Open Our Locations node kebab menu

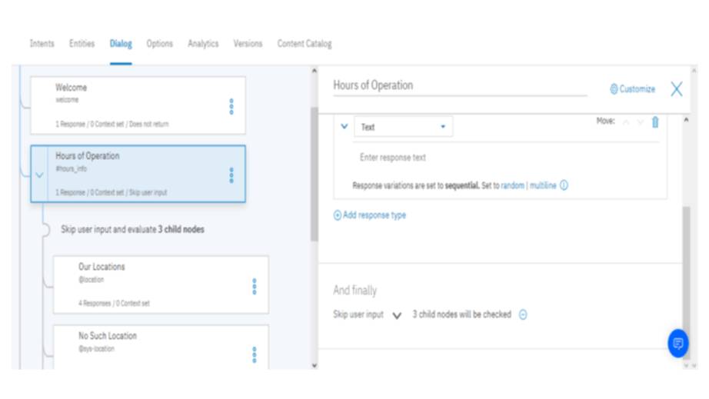click(255, 287)
